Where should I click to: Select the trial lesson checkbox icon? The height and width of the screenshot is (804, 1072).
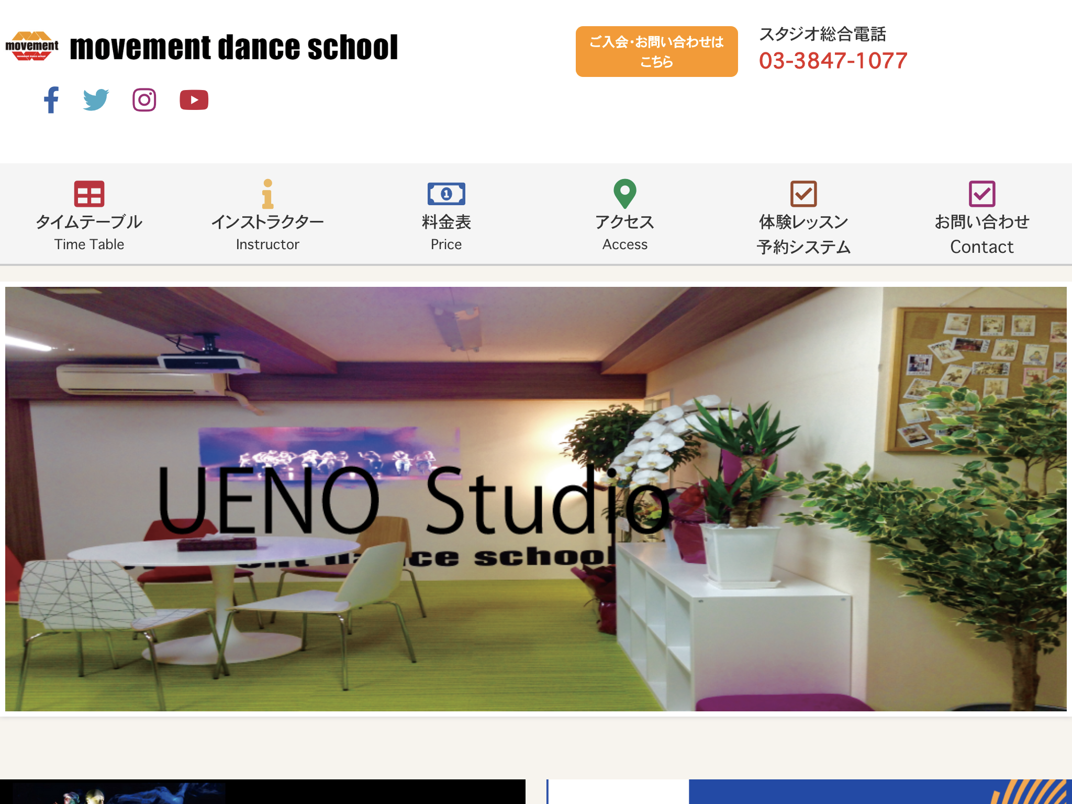(x=804, y=194)
